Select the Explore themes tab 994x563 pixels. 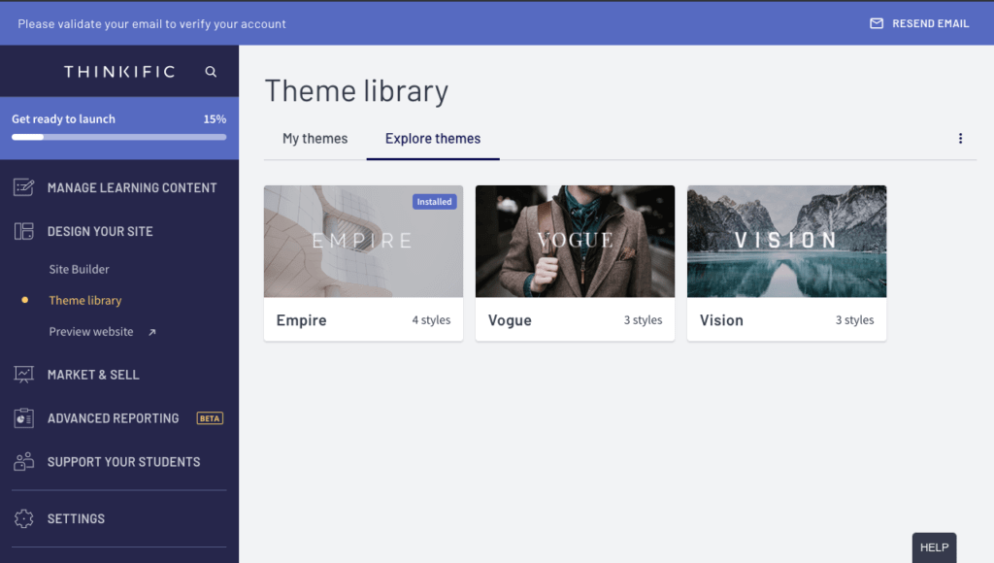coord(433,138)
